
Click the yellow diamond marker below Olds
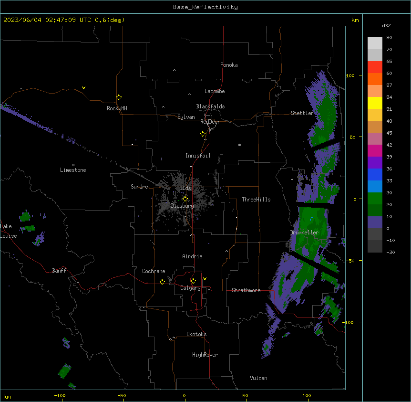pyautogui.click(x=185, y=199)
